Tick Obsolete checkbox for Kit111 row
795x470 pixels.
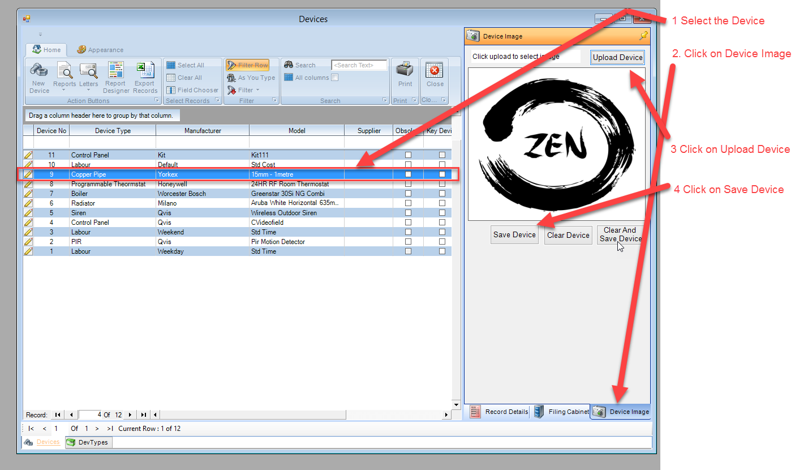point(408,155)
